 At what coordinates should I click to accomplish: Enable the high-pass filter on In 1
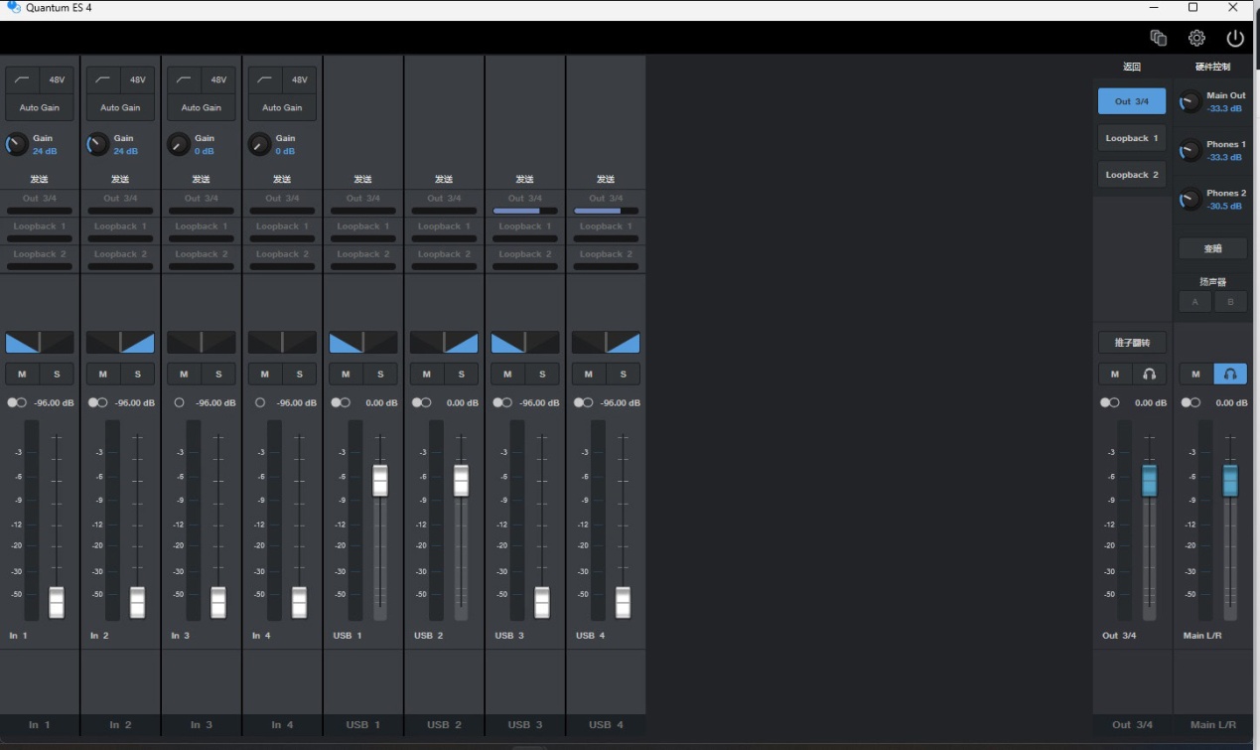click(23, 79)
